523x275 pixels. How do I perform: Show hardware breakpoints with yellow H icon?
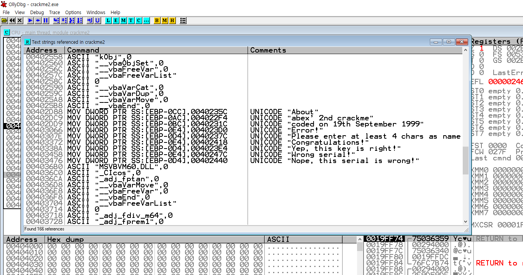pos(172,20)
